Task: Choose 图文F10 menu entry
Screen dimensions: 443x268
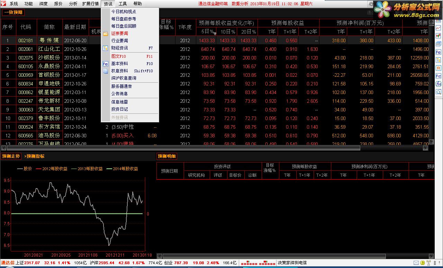Action: coord(130,56)
